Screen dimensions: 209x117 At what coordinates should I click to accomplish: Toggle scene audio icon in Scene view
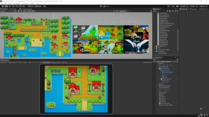(x=21, y=11)
